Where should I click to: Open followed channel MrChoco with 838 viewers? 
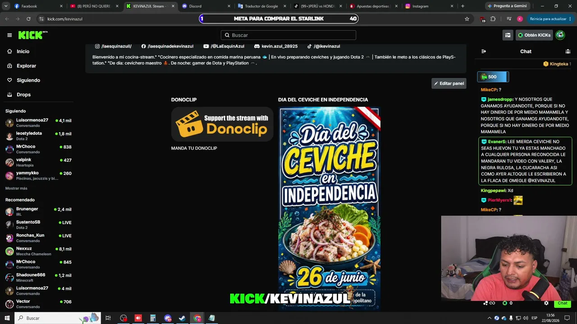pyautogui.click(x=38, y=149)
